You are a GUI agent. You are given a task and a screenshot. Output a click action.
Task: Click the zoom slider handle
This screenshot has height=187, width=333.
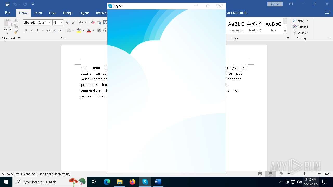pyautogui.click(x=304, y=174)
